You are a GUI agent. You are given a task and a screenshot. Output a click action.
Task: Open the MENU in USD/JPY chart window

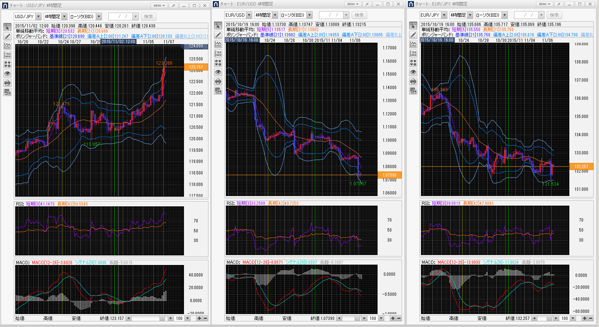pos(159,6)
